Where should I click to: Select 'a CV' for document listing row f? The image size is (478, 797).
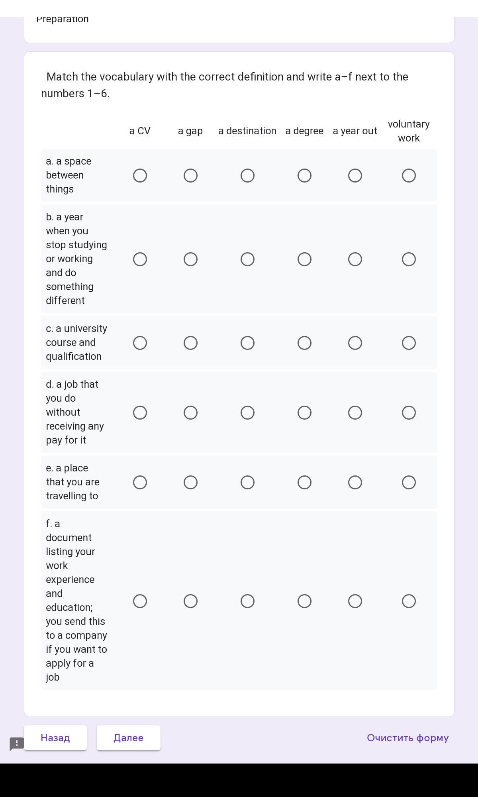(140, 601)
